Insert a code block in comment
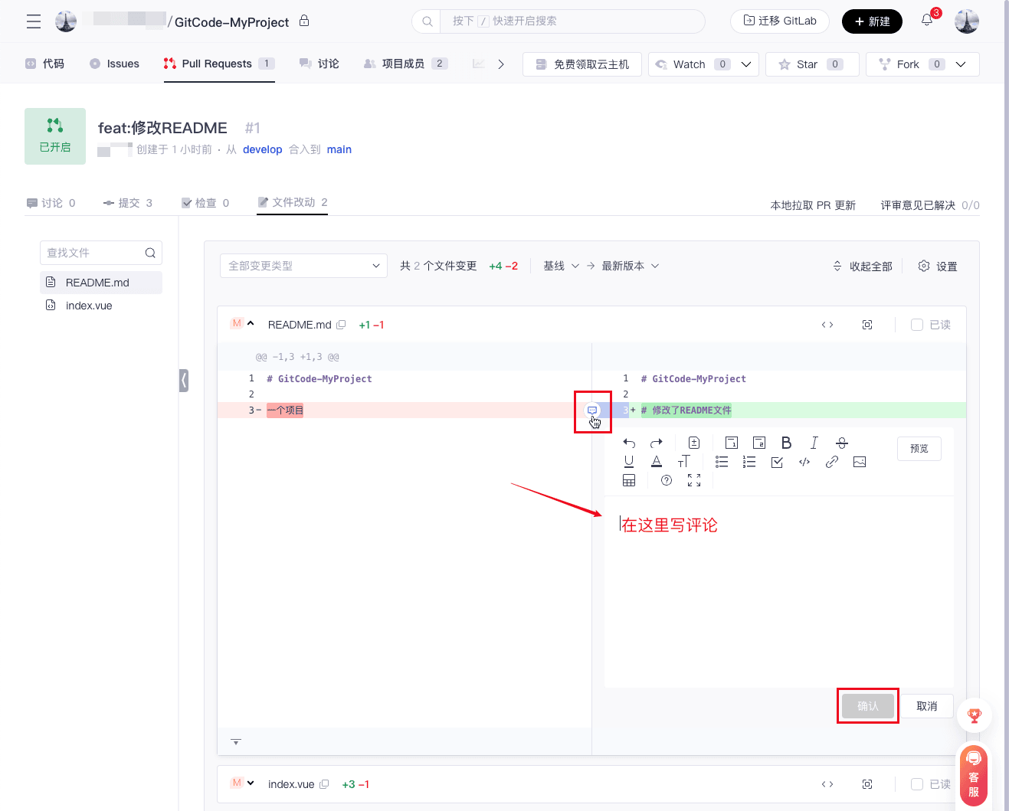The image size is (1009, 811). (x=804, y=462)
